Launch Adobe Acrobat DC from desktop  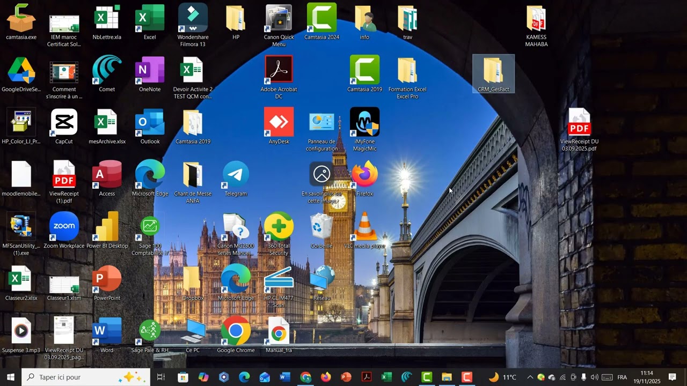(279, 78)
